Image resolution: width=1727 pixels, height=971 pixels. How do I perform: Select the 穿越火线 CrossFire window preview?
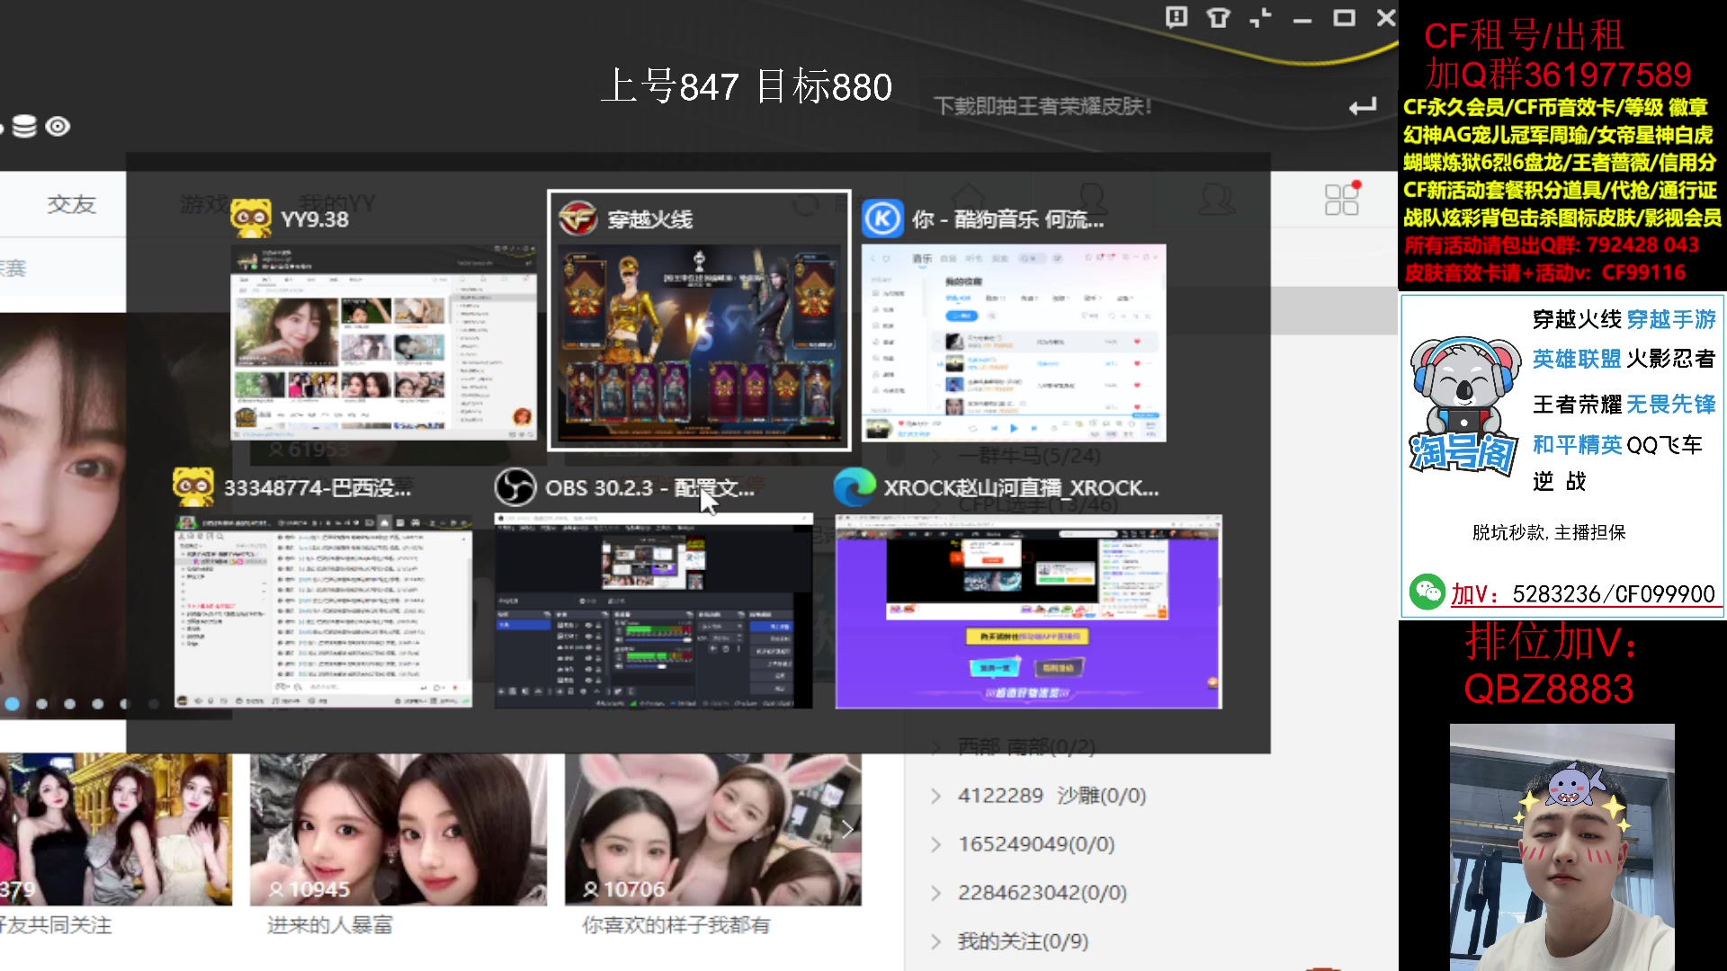[x=699, y=343]
